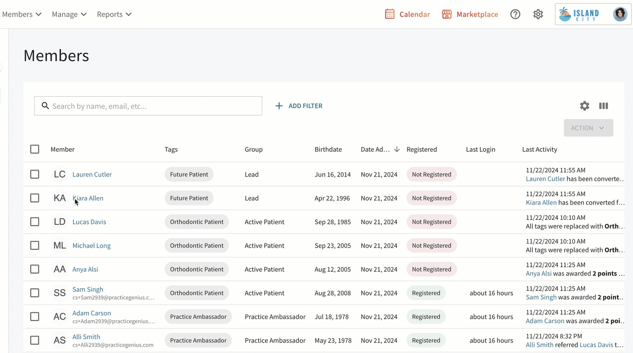
Task: Click Lauren Cutler's Future Patient tag
Action: click(189, 174)
